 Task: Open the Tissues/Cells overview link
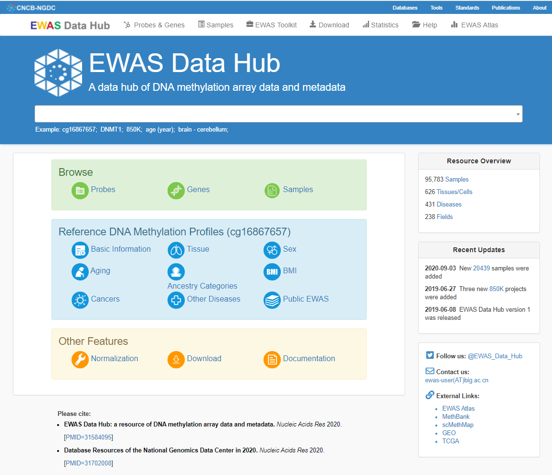coord(455,192)
